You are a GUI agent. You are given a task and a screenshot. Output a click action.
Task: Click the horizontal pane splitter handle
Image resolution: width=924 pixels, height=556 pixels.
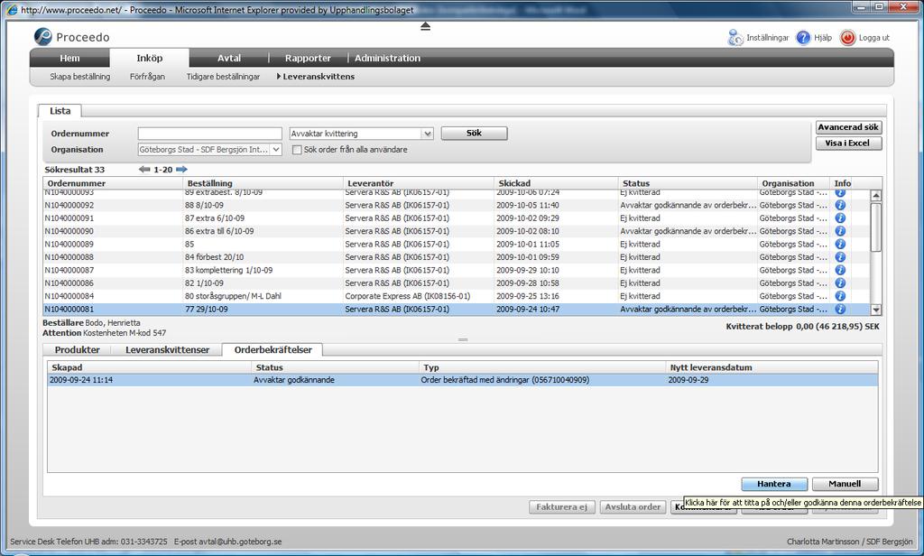coord(463,339)
